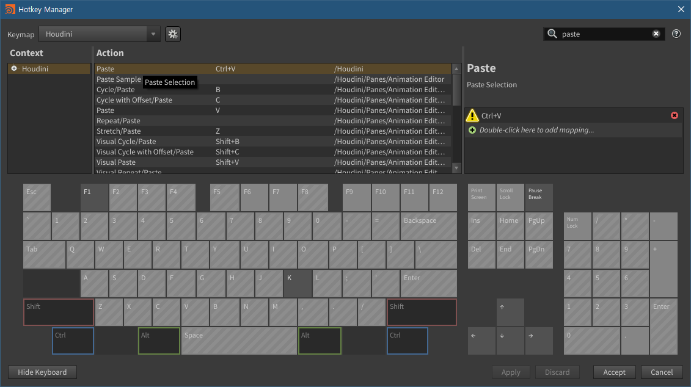Select the Paste Ctrl+V action row
Screen dimensions: 691x387
(272, 69)
